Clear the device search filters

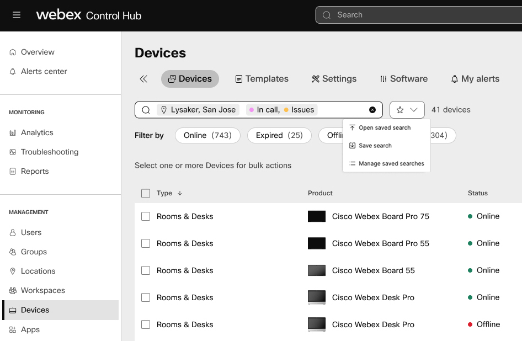click(x=372, y=110)
